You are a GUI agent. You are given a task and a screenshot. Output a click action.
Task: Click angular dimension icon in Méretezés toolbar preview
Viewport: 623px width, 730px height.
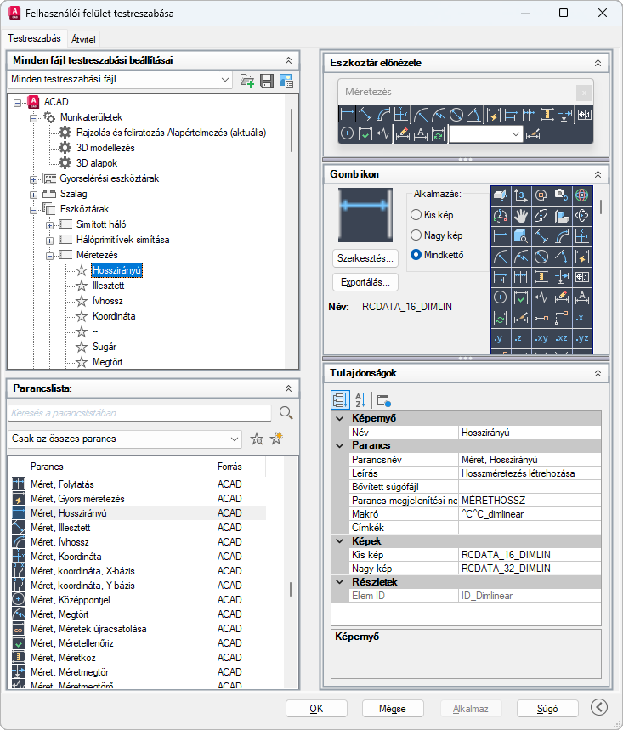474,114
